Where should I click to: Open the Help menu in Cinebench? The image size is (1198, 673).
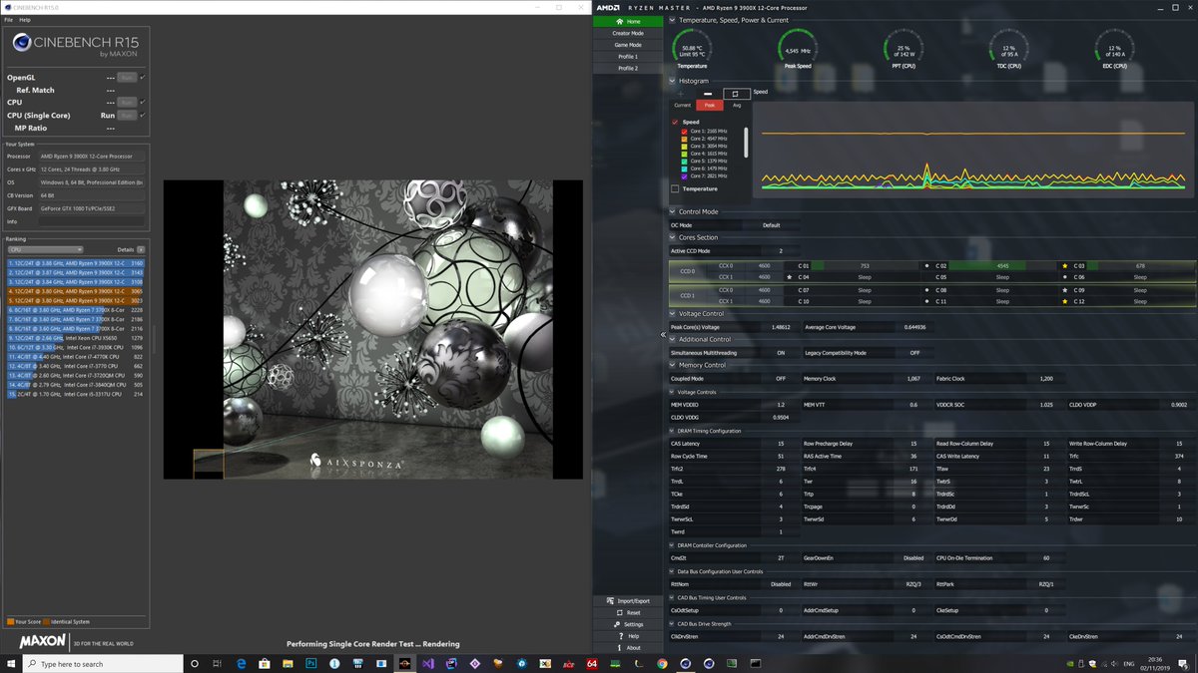pyautogui.click(x=24, y=20)
